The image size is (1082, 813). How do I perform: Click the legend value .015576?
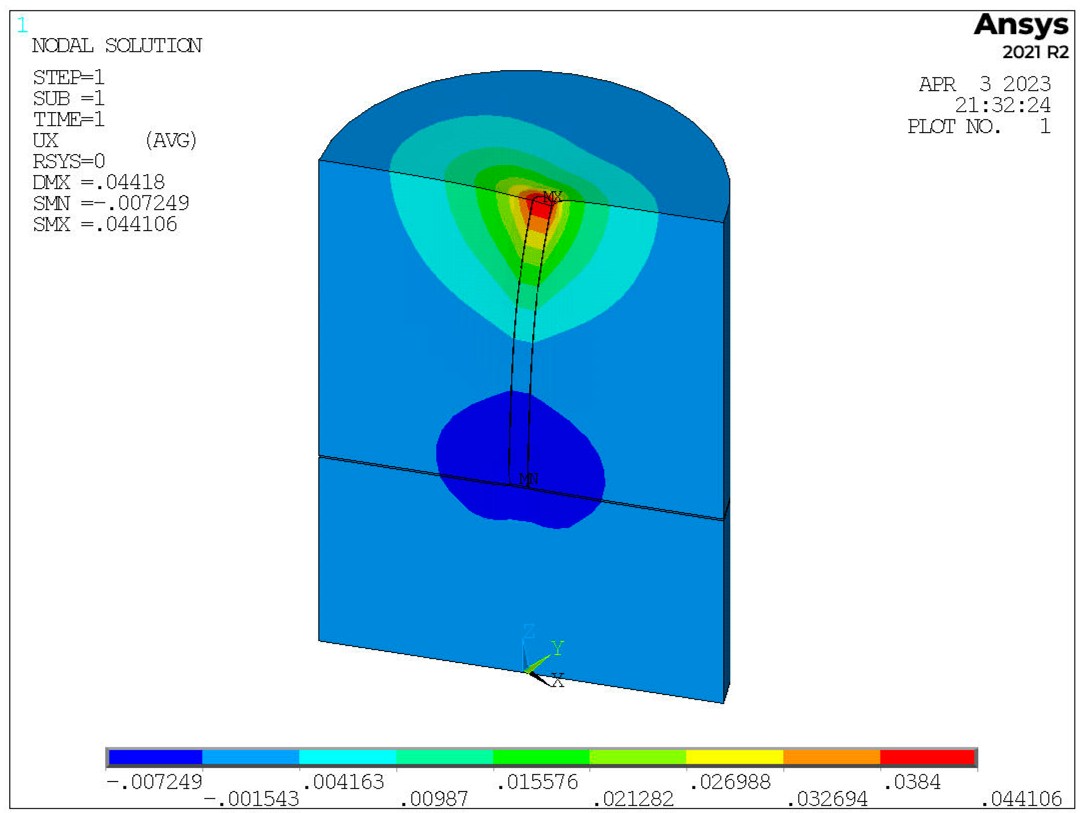tap(537, 782)
